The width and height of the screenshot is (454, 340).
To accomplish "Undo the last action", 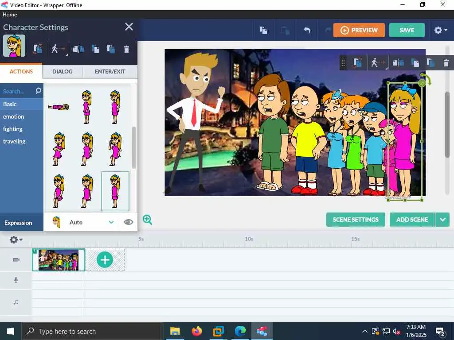I will [307, 30].
